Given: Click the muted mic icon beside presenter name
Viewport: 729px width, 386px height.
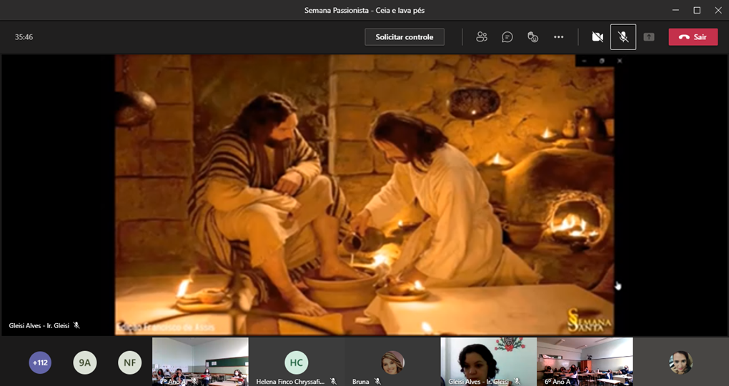Looking at the screenshot, I should 76,325.
